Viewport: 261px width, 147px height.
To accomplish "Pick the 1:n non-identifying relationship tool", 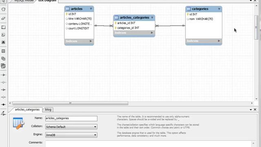I will pos(3,82).
